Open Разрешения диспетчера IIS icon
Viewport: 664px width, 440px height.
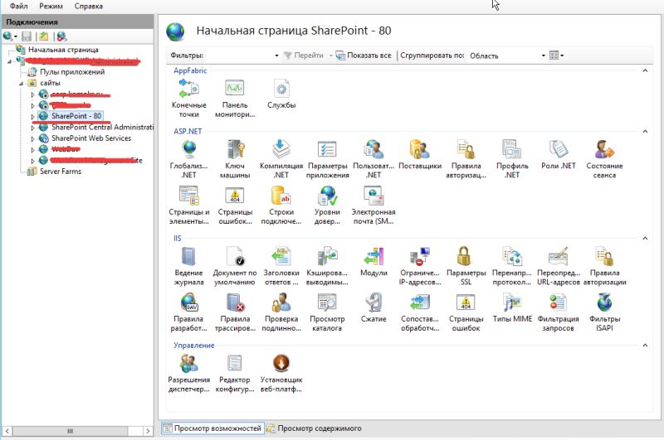[x=189, y=373]
